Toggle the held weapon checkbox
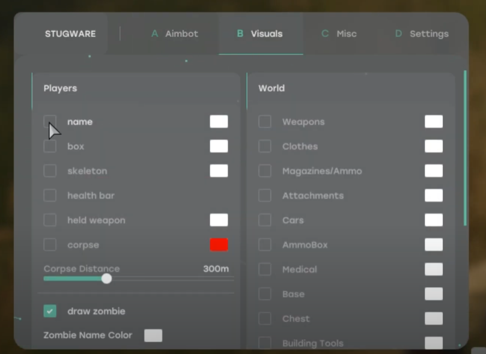Screen dimensions: 486x354 point(50,220)
